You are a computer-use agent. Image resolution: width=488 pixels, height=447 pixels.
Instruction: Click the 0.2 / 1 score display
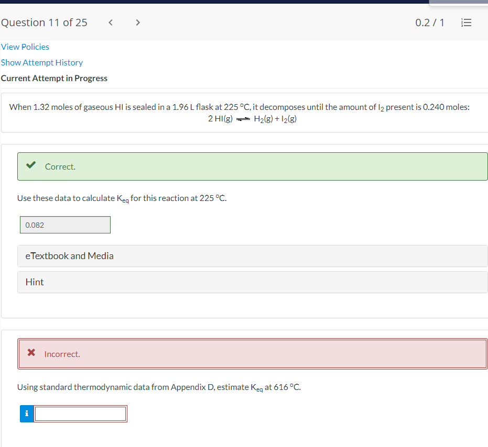[x=430, y=23]
